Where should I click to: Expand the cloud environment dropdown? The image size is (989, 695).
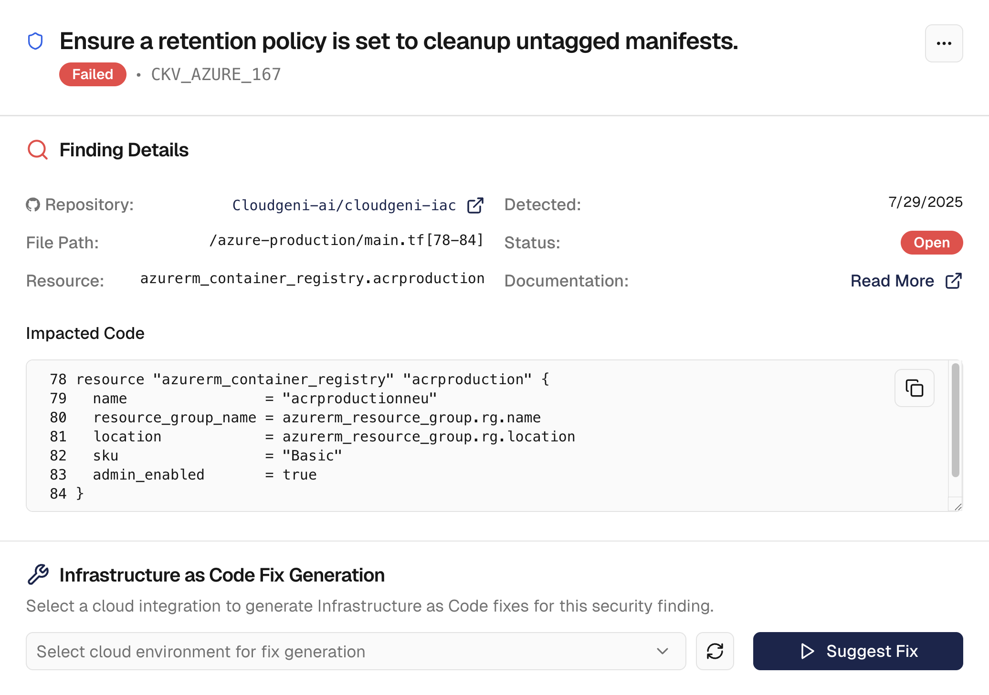tap(355, 651)
